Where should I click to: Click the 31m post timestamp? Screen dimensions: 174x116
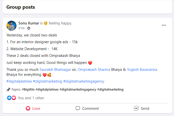click(21, 28)
